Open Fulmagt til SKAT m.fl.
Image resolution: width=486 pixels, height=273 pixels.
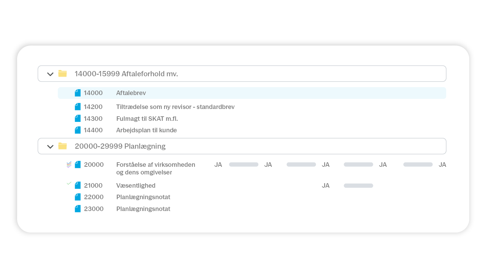147,119
